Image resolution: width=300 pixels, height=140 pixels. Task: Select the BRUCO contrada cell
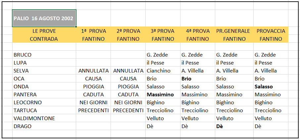[x=44, y=55]
